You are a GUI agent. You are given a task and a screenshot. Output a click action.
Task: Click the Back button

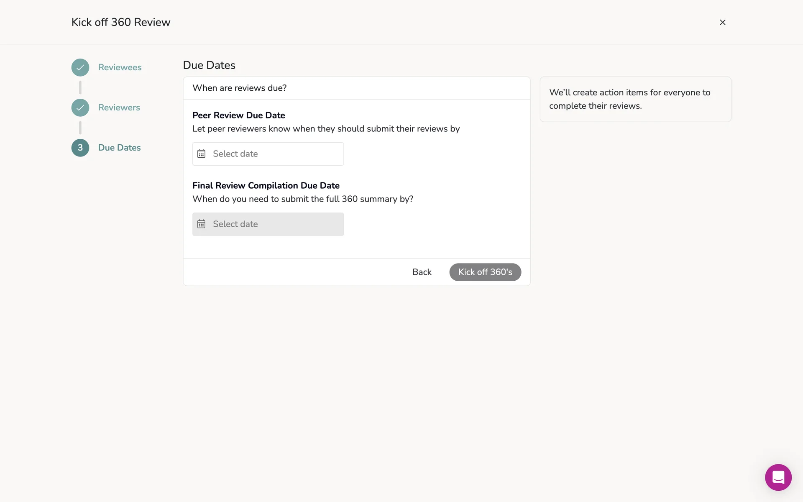coord(422,272)
